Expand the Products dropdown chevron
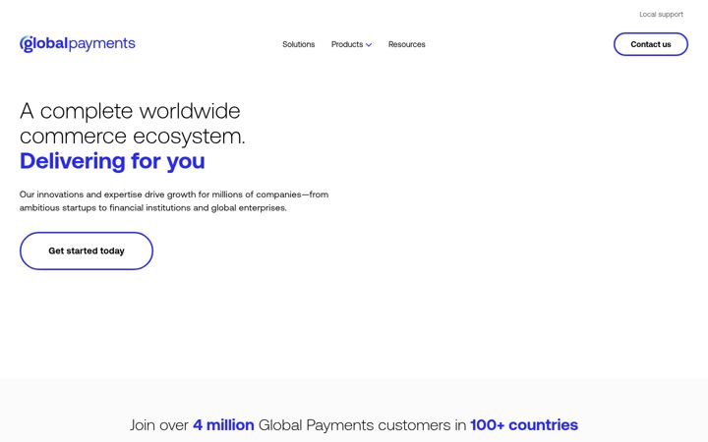 [x=369, y=44]
